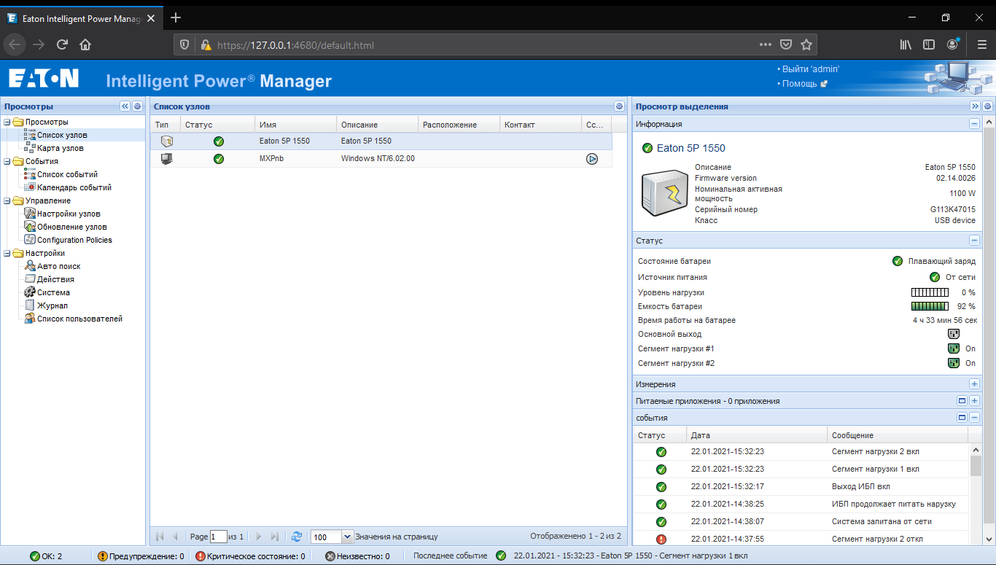The width and height of the screenshot is (996, 565).
Task: Open Список пользователей user list
Action: (79, 319)
